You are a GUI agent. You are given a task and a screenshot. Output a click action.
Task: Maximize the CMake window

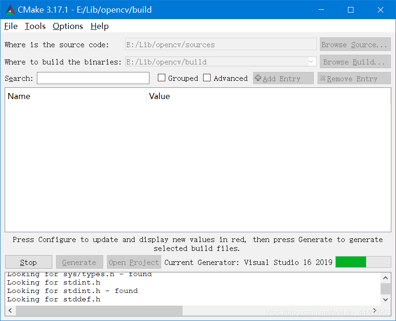351,10
